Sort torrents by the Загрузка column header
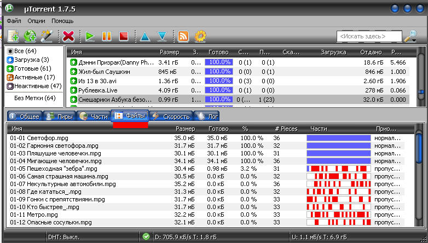This screenshot has width=428, height=243. point(333,52)
